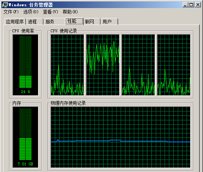The image size is (203, 172).
Task: Switch to the 用户 tab
Action: tap(109, 22)
